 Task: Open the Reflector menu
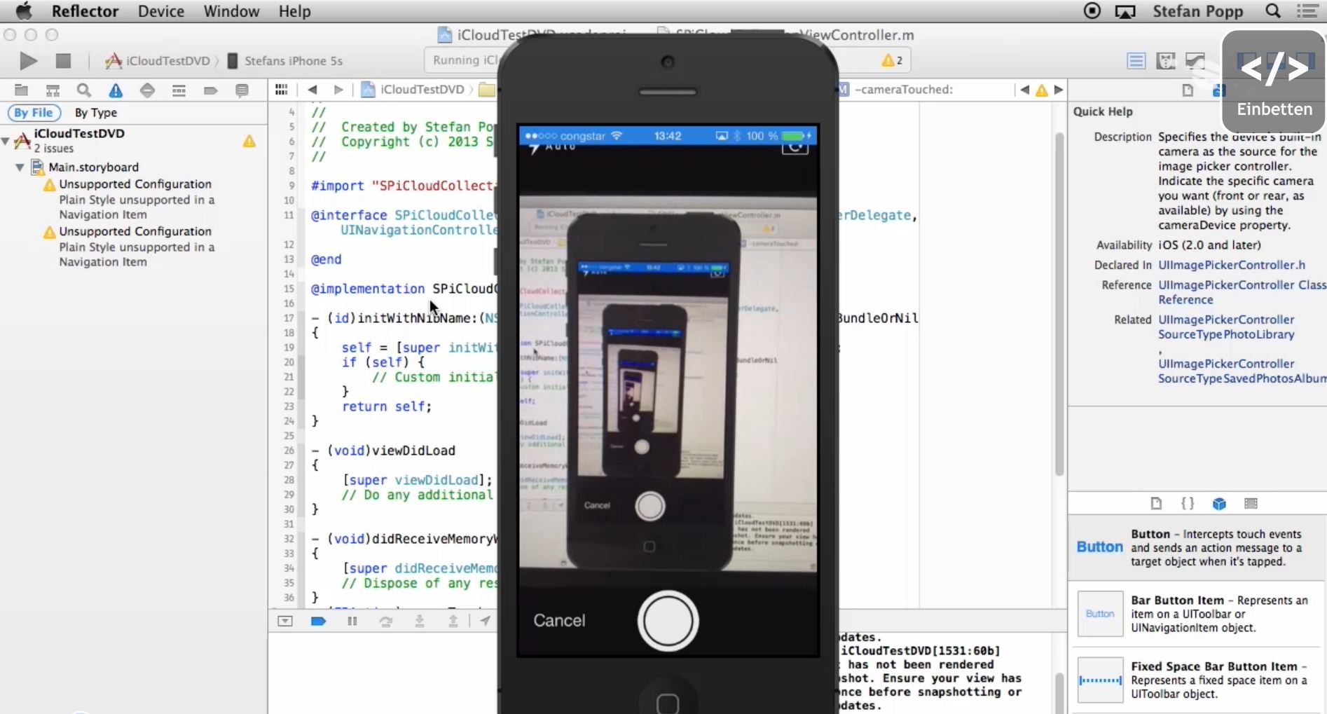point(85,11)
